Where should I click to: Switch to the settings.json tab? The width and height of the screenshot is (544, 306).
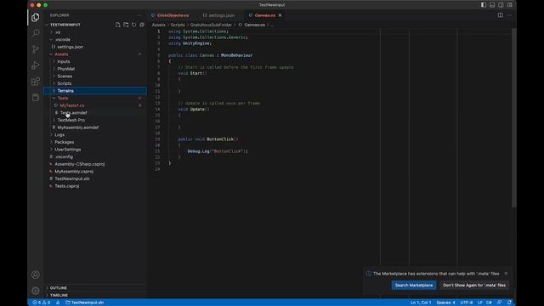pos(221,15)
